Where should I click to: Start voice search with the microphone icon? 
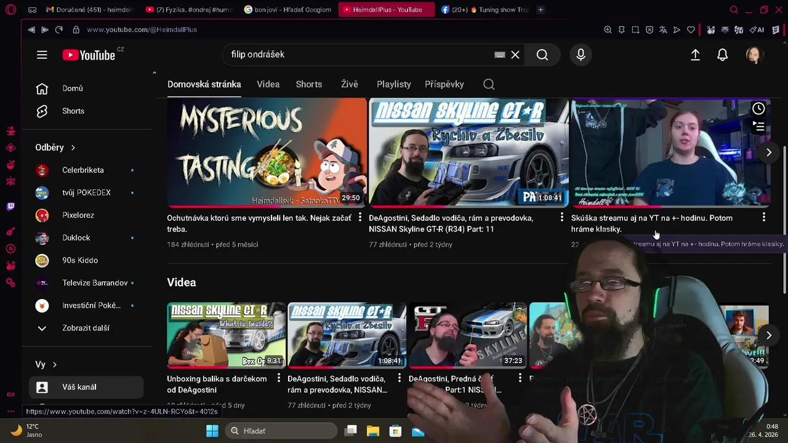click(581, 55)
